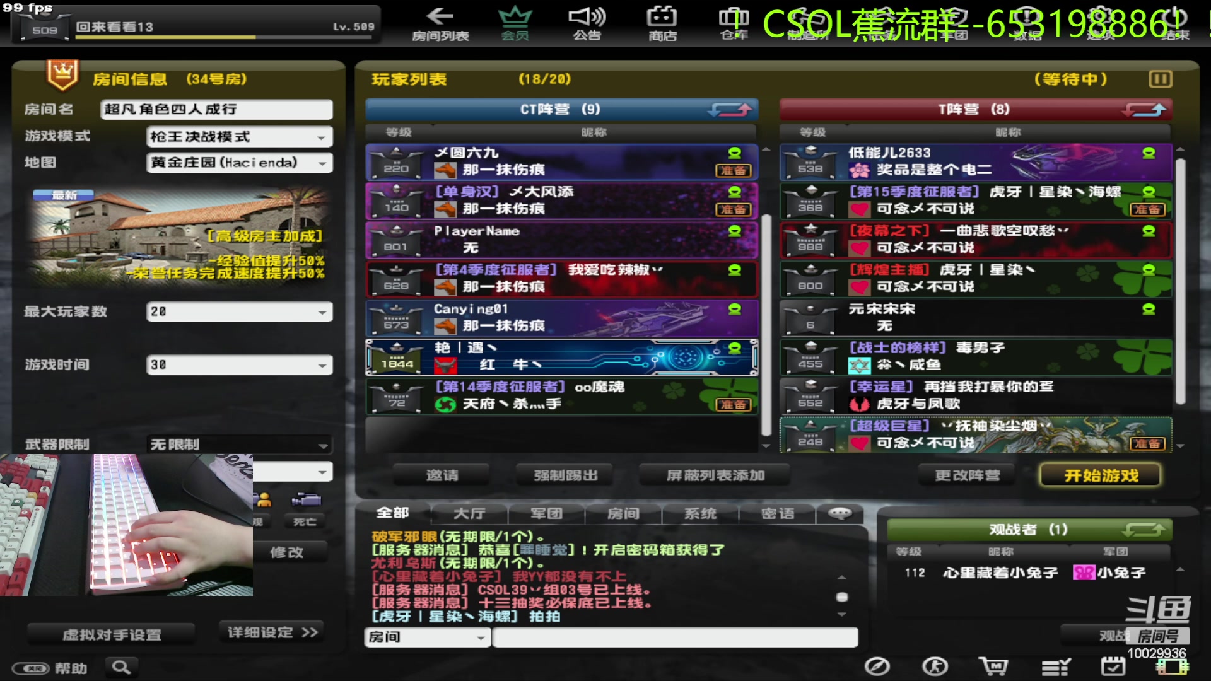The width and height of the screenshot is (1211, 681).
Task: Switch to the 军团 chat tab
Action: click(546, 513)
